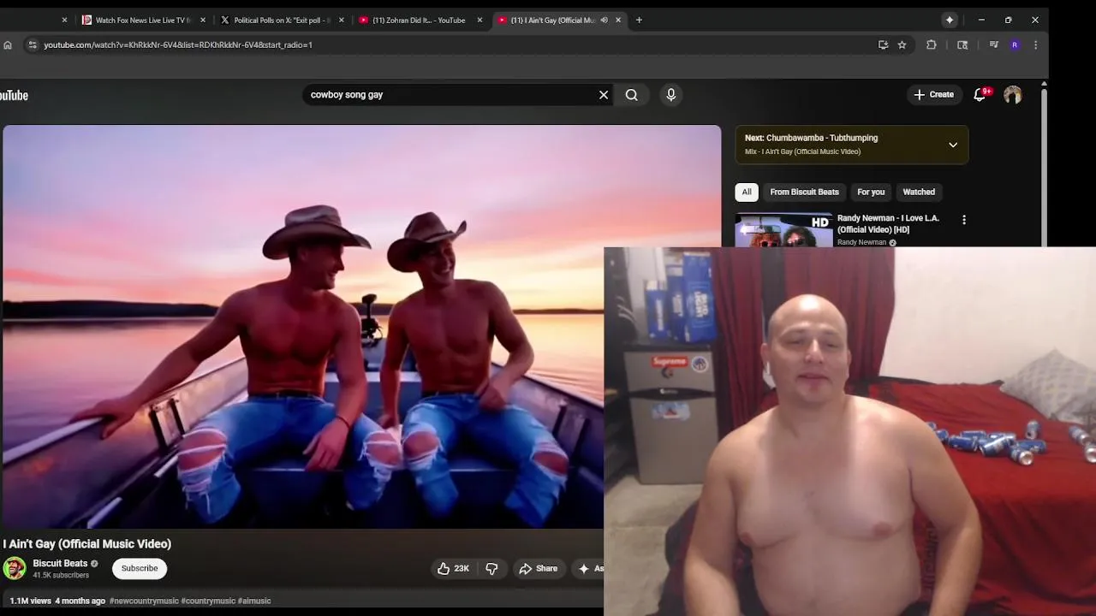The height and width of the screenshot is (616, 1096).
Task: Go to the browser home page
Action: pyautogui.click(x=8, y=44)
